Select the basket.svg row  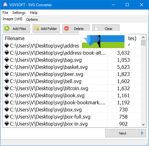click(72, 67)
